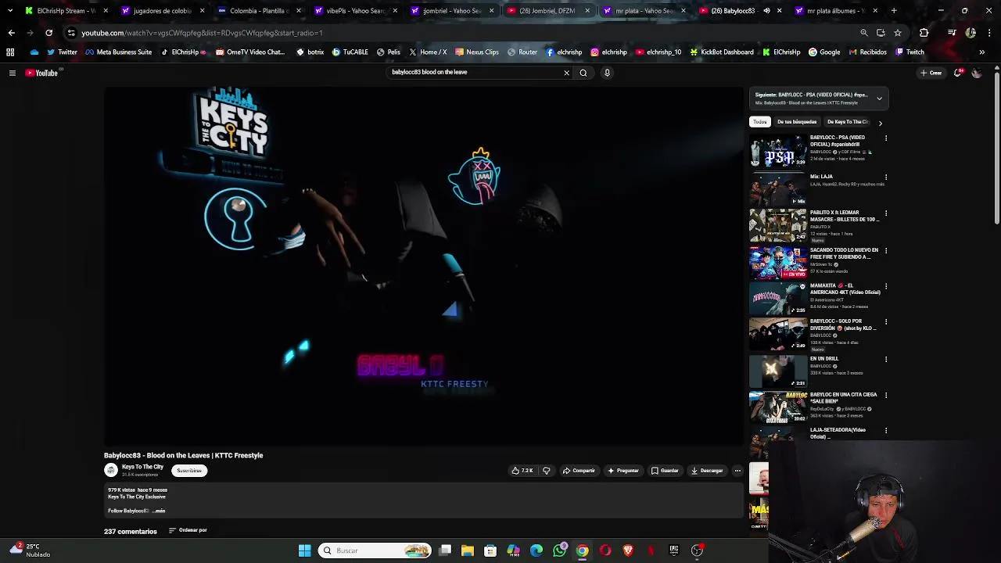Open the browser extensions puzzle icon
Viewport: 1001px width, 563px height.
(x=924, y=33)
